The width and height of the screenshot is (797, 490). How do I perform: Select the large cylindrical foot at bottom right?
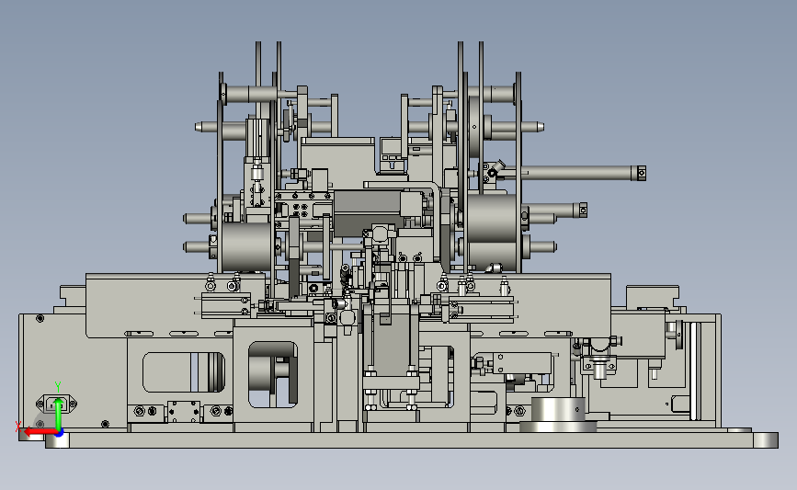558,415
